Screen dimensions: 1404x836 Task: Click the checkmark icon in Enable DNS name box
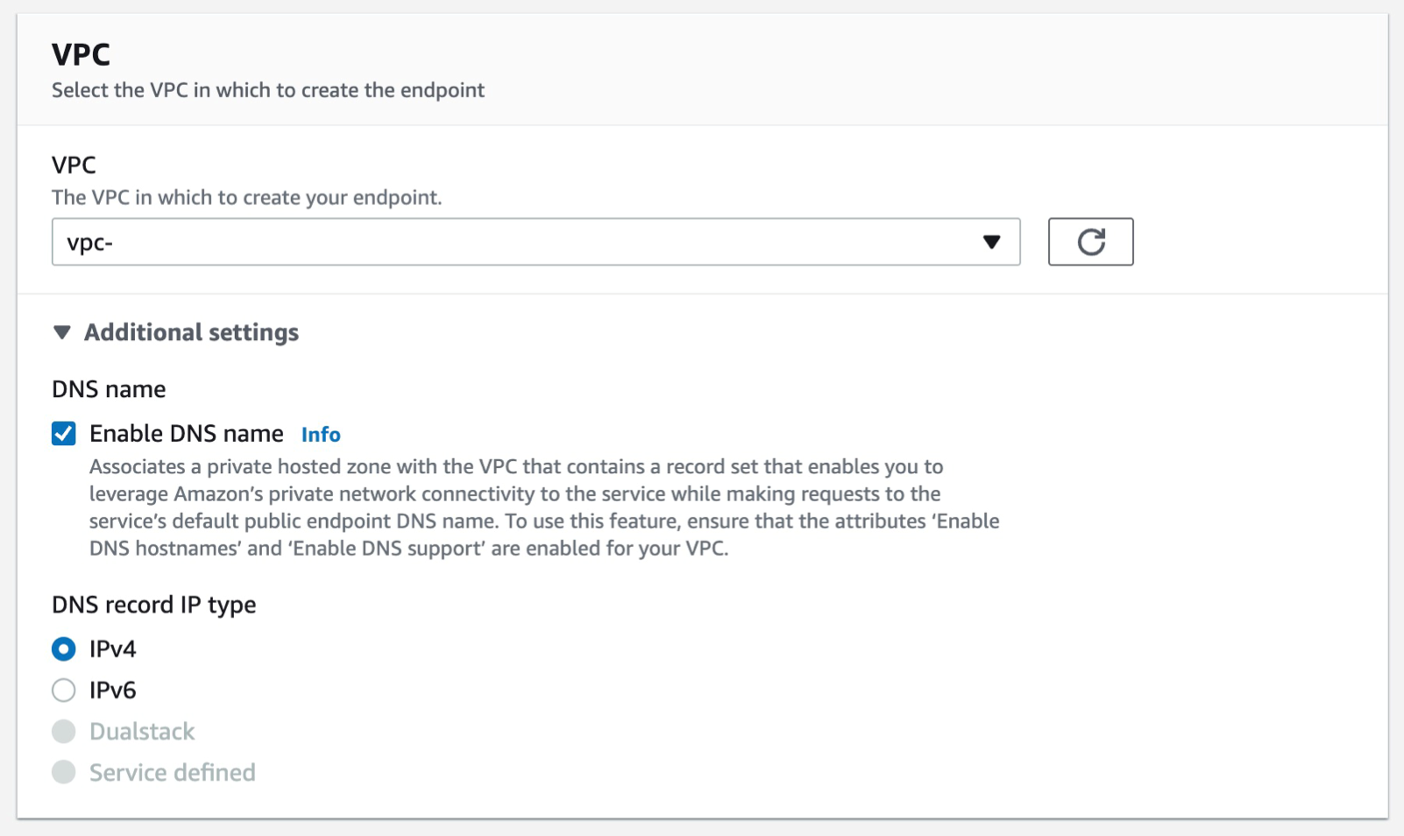coord(63,433)
